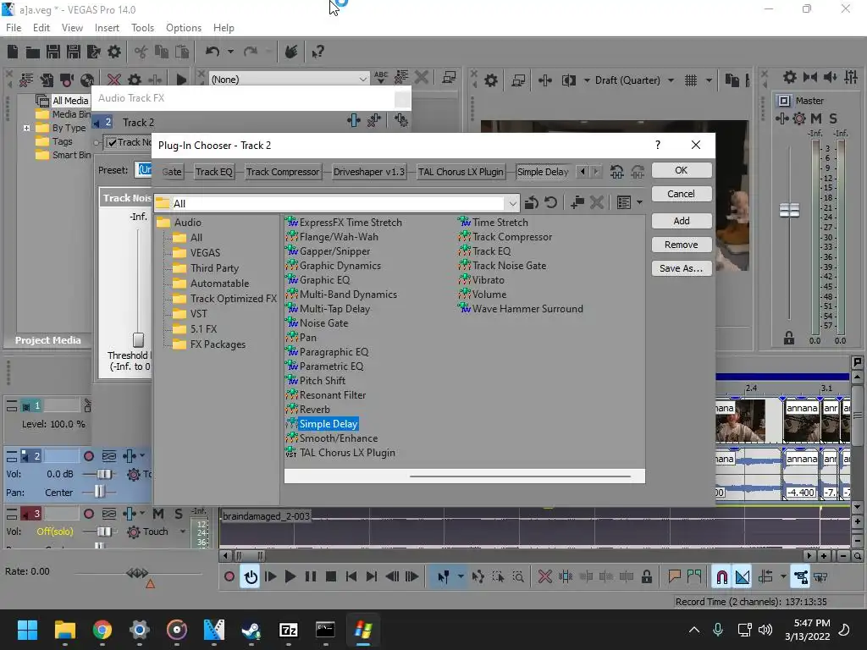Click the red X delete icon in edit toolbar
Screen dimensions: 867x650
click(544, 577)
